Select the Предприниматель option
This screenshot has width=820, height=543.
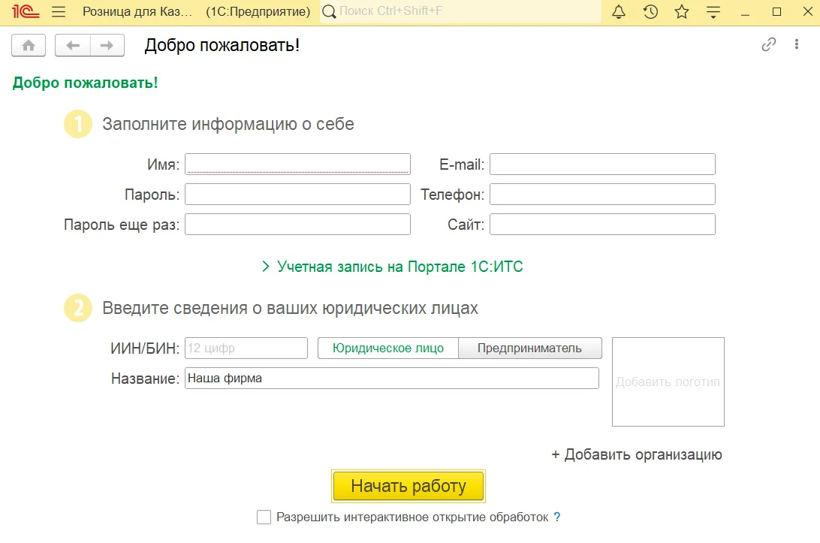(529, 348)
